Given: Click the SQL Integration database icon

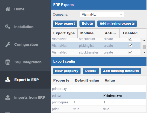Looking at the screenshot, I should (8, 62).
